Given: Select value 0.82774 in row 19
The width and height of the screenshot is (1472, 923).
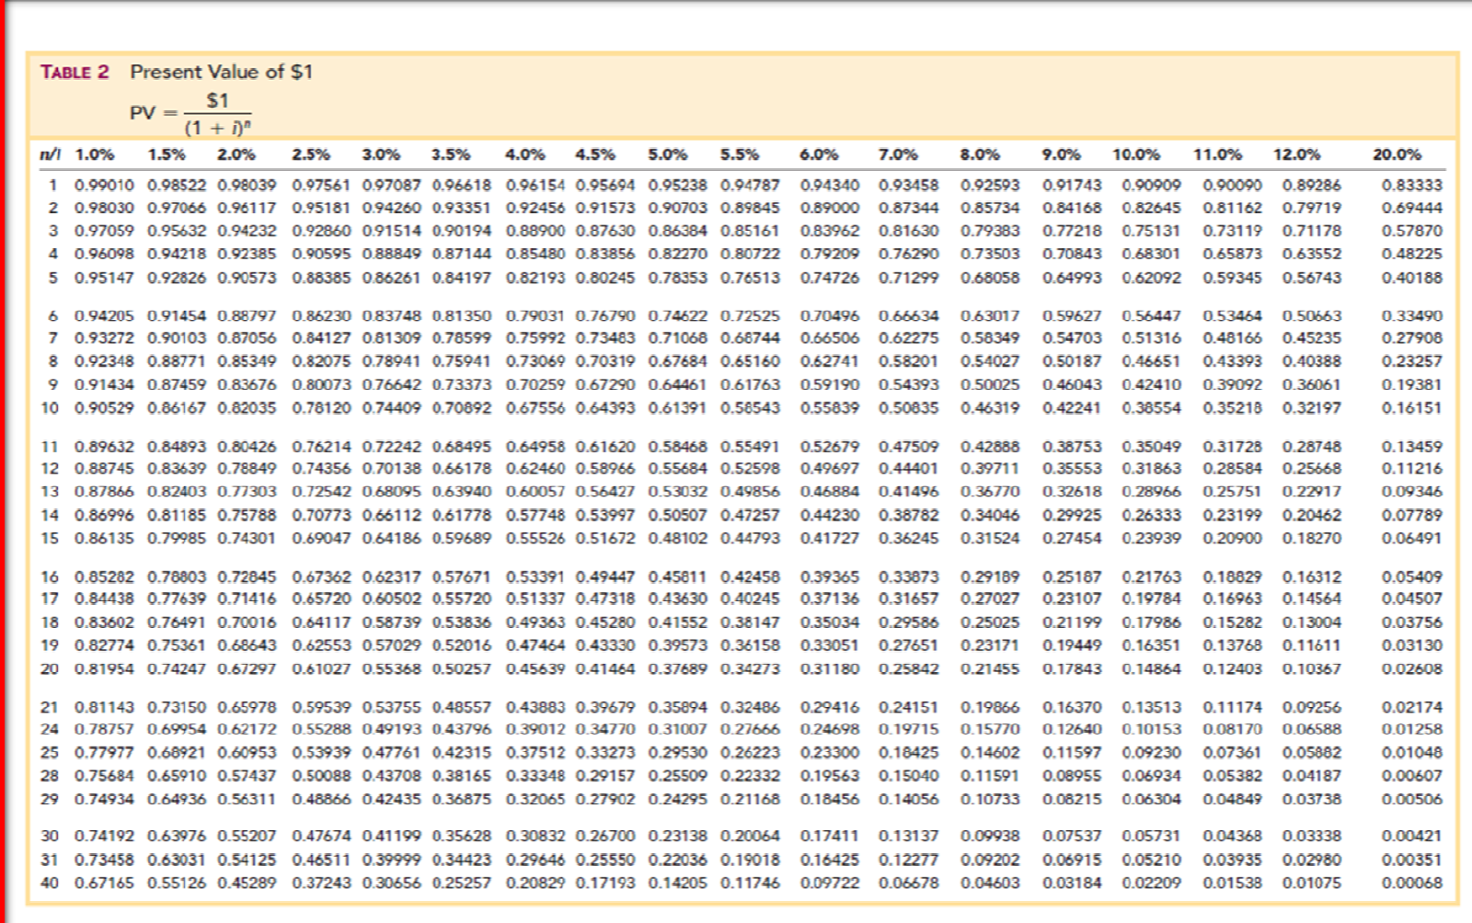Looking at the screenshot, I should point(105,645).
